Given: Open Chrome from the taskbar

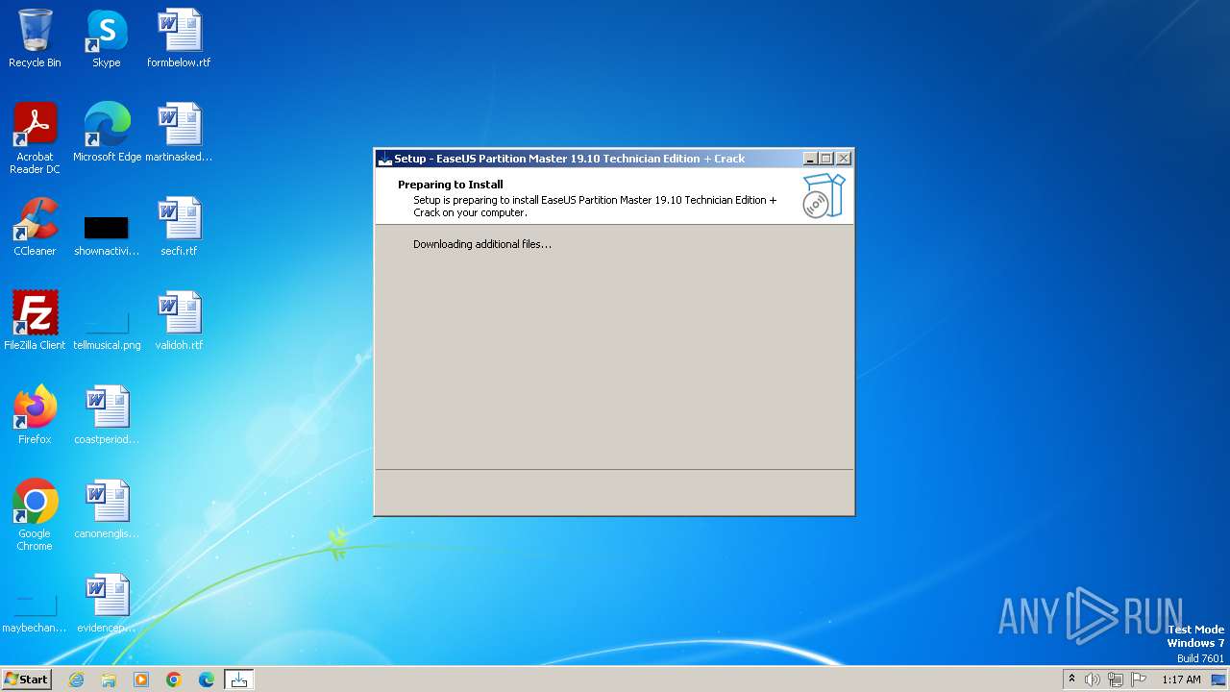Looking at the screenshot, I should click(174, 680).
